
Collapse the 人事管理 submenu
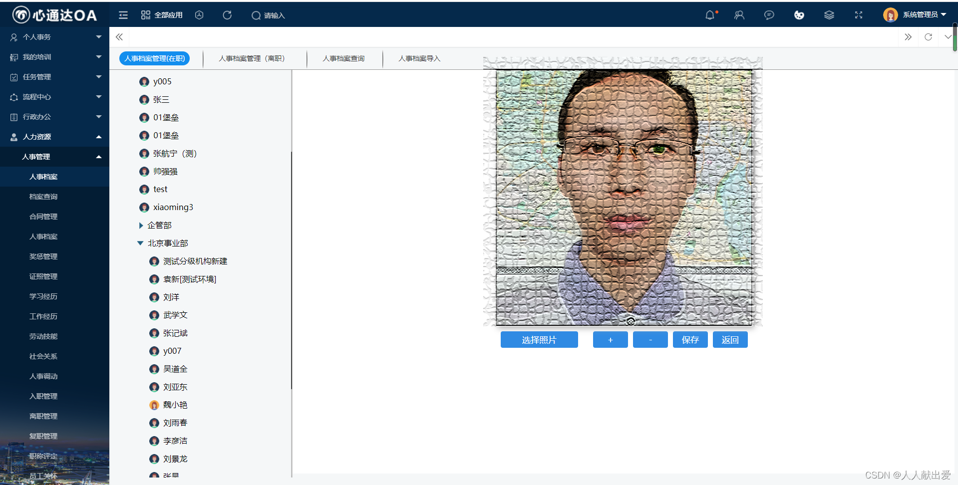tap(54, 157)
